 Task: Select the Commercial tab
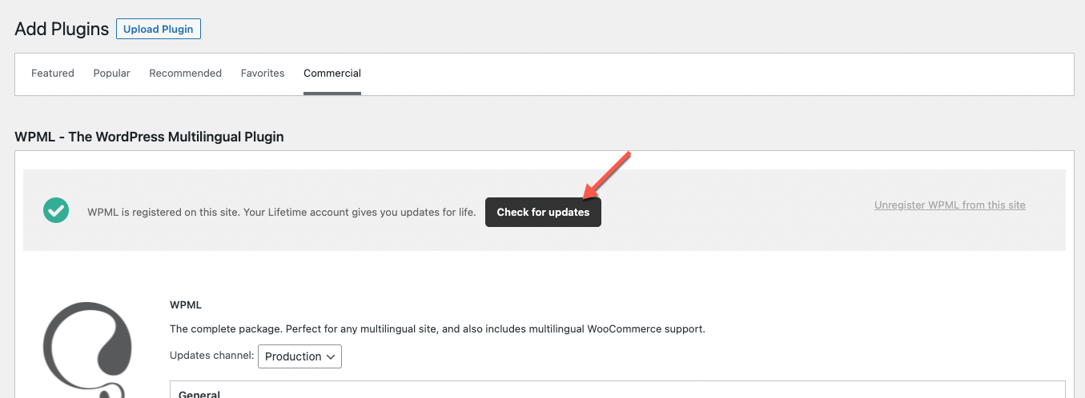point(332,74)
